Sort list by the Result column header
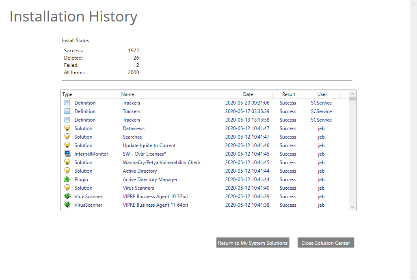417x280 pixels. pyautogui.click(x=288, y=94)
